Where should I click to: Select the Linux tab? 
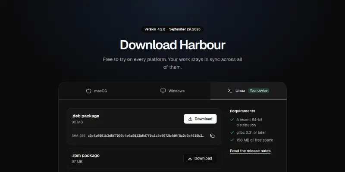click(248, 91)
